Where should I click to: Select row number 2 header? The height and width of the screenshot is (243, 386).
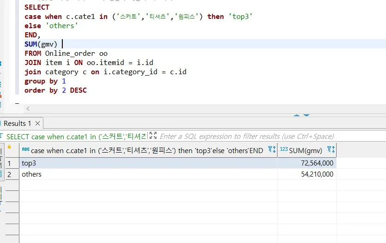[12, 174]
